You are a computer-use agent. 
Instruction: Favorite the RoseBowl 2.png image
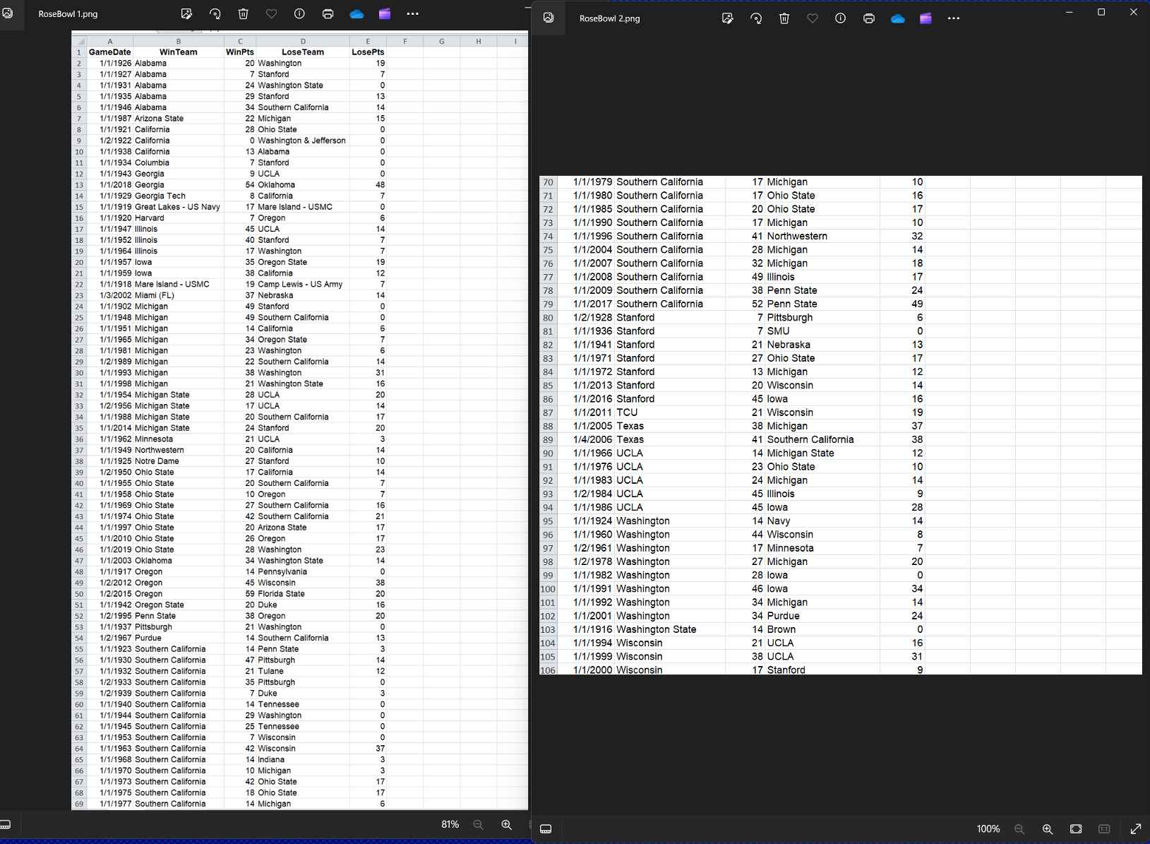(x=813, y=18)
